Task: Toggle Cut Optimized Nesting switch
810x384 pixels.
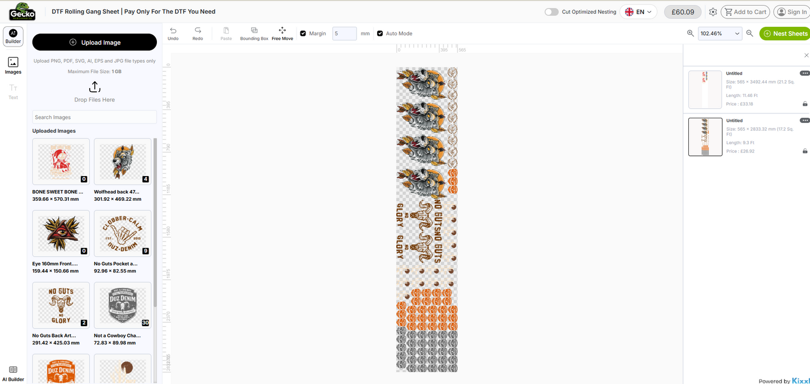Action: [552, 12]
